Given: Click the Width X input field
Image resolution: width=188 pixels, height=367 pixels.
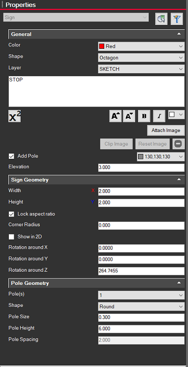Looking at the screenshot, I should pyautogui.click(x=141, y=191).
